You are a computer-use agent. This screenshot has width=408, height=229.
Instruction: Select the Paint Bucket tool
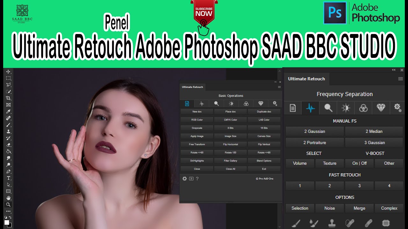pos(9,151)
